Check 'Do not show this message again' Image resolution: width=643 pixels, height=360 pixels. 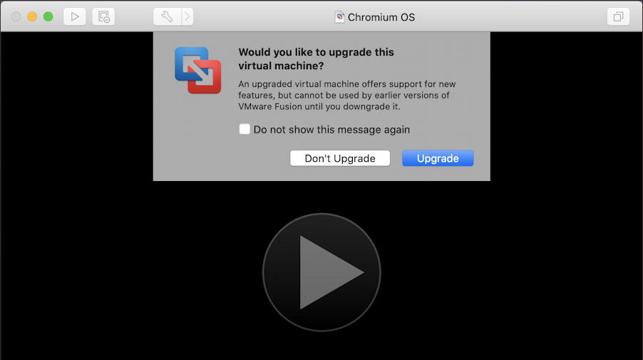[245, 129]
